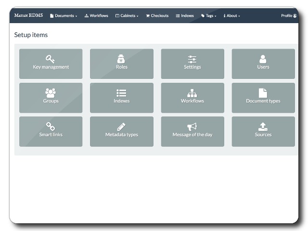Open Roles via the spy icon
The image size is (308, 231).
[121, 59]
